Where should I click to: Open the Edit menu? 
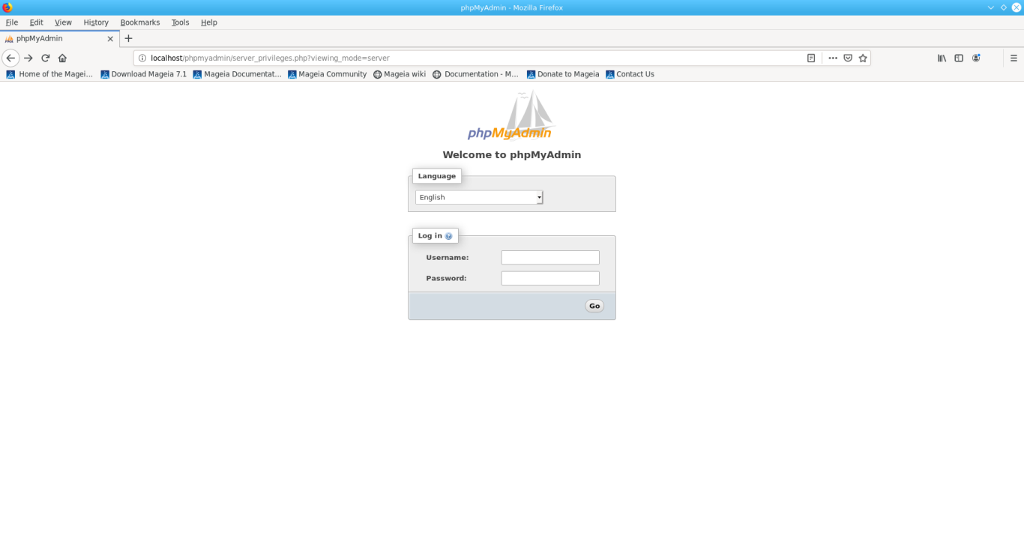click(36, 22)
